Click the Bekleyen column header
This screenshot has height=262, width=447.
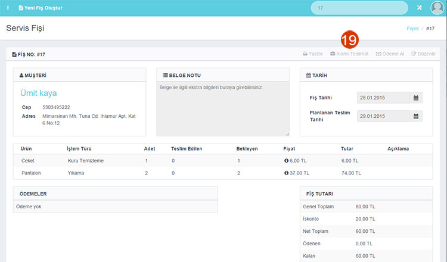[x=247, y=149]
